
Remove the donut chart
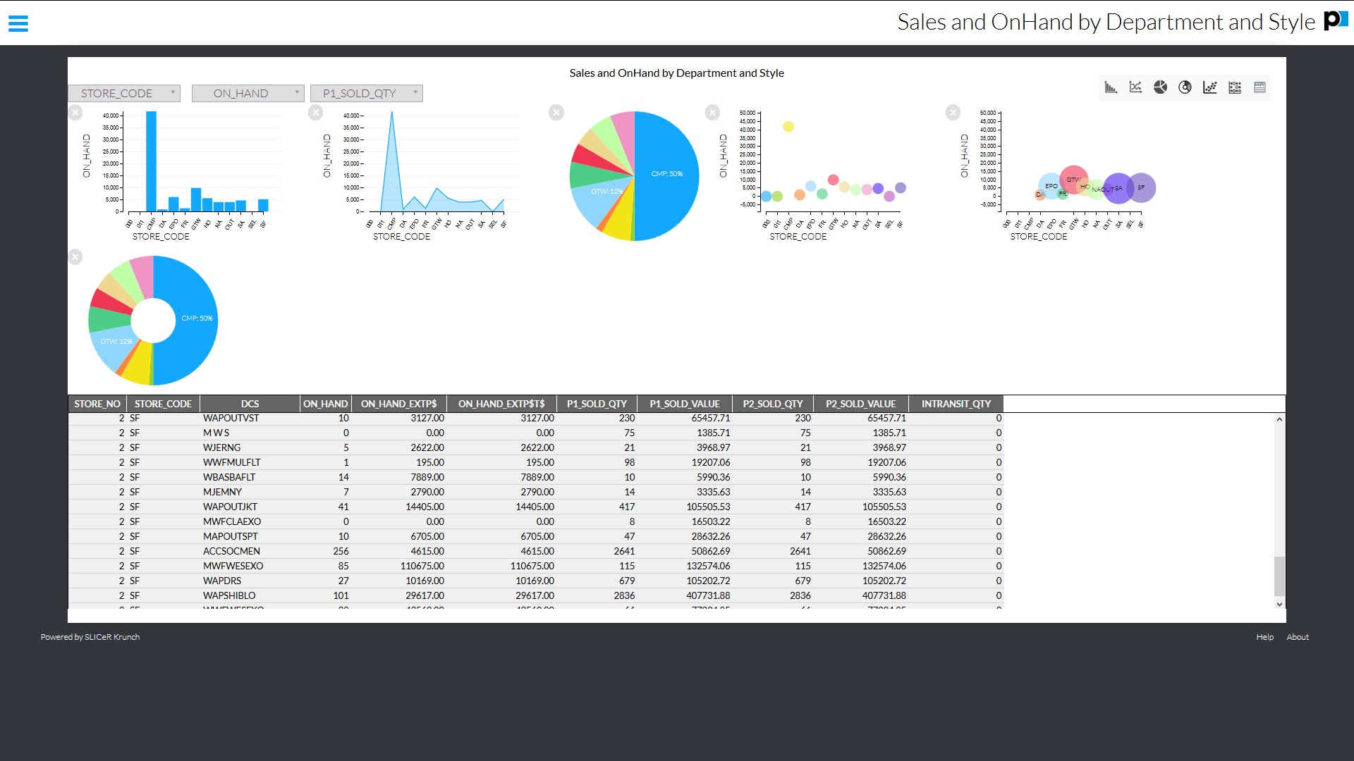pyautogui.click(x=75, y=257)
